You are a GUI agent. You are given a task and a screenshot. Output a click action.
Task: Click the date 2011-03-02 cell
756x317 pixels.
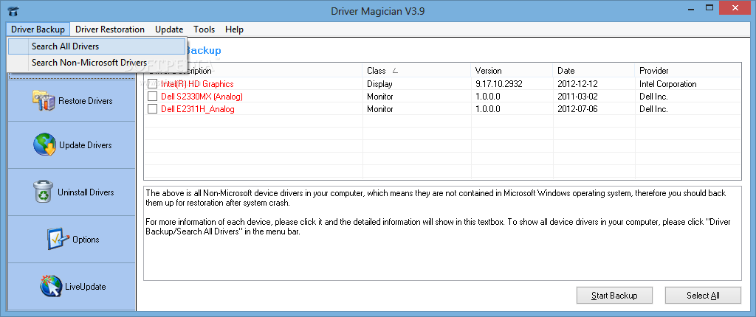(x=577, y=97)
